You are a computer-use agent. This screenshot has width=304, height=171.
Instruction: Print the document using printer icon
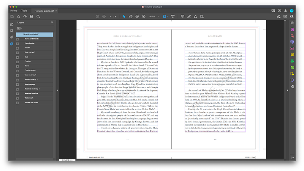(x=32, y=17)
